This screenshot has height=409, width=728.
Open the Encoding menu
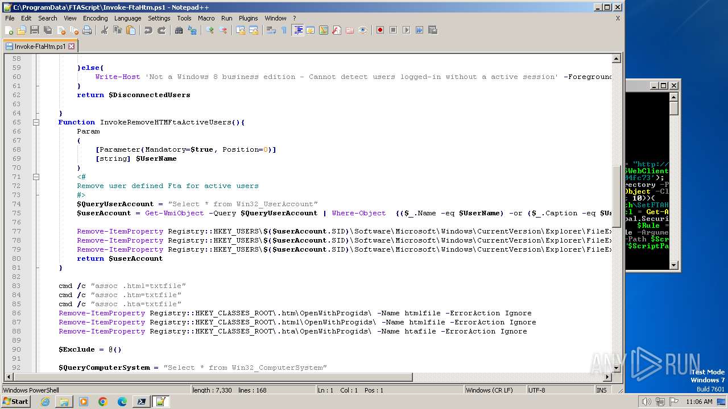coord(95,18)
